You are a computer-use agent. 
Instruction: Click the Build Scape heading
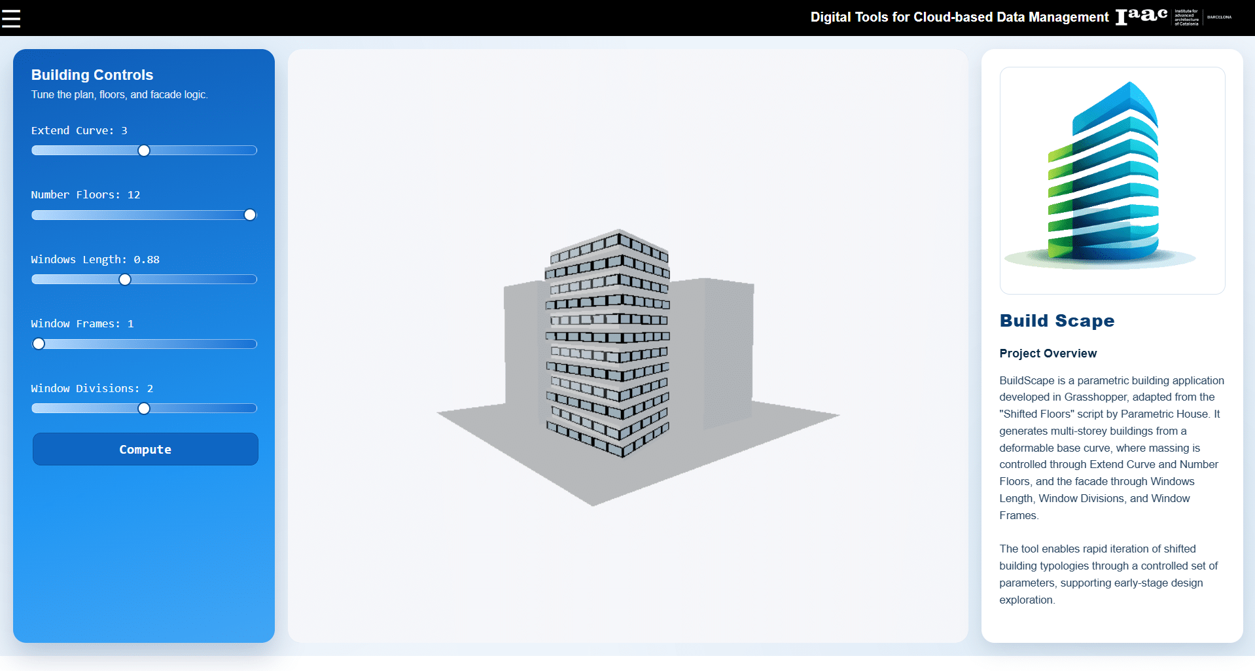pos(1056,321)
